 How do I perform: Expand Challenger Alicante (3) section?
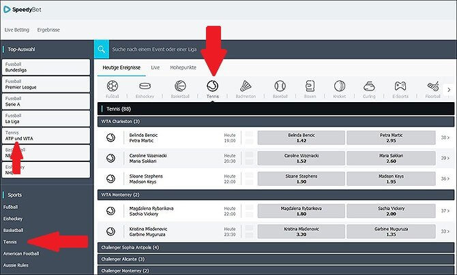(x=276, y=259)
